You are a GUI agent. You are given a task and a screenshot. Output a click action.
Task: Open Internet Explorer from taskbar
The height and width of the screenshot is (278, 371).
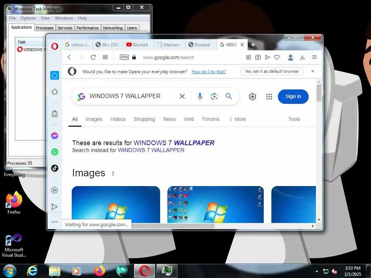tap(32, 271)
